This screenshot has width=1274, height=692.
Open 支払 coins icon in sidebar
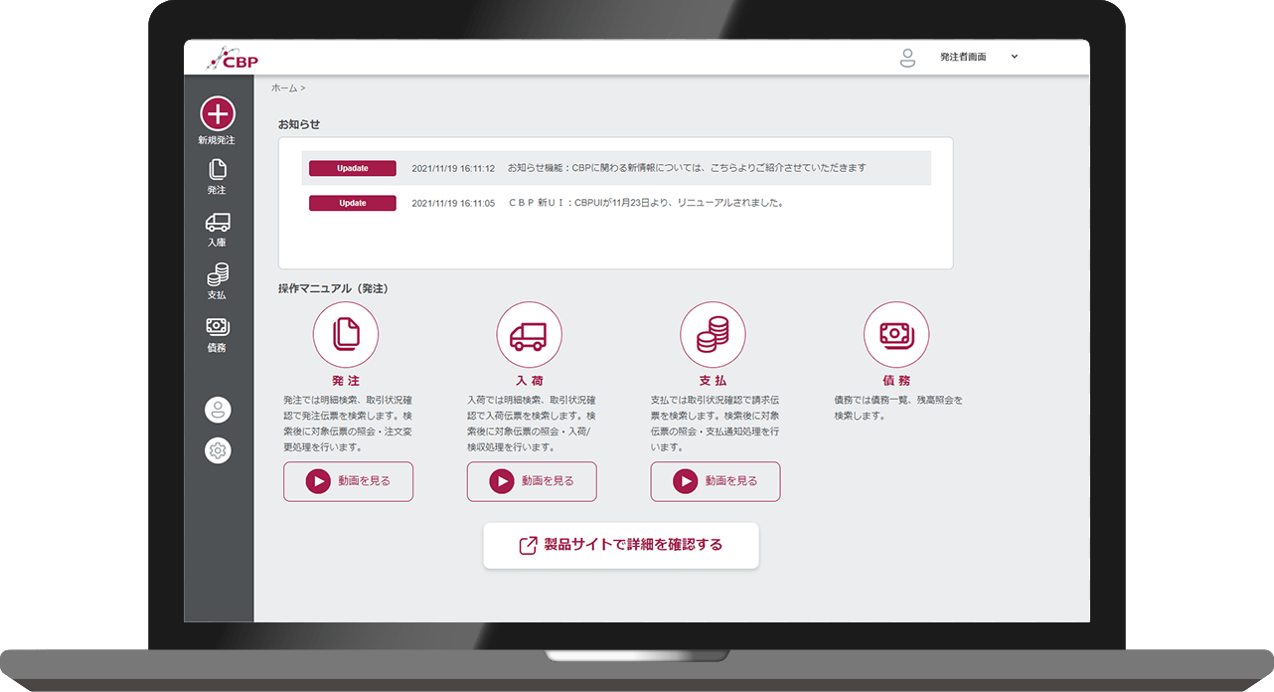[217, 275]
